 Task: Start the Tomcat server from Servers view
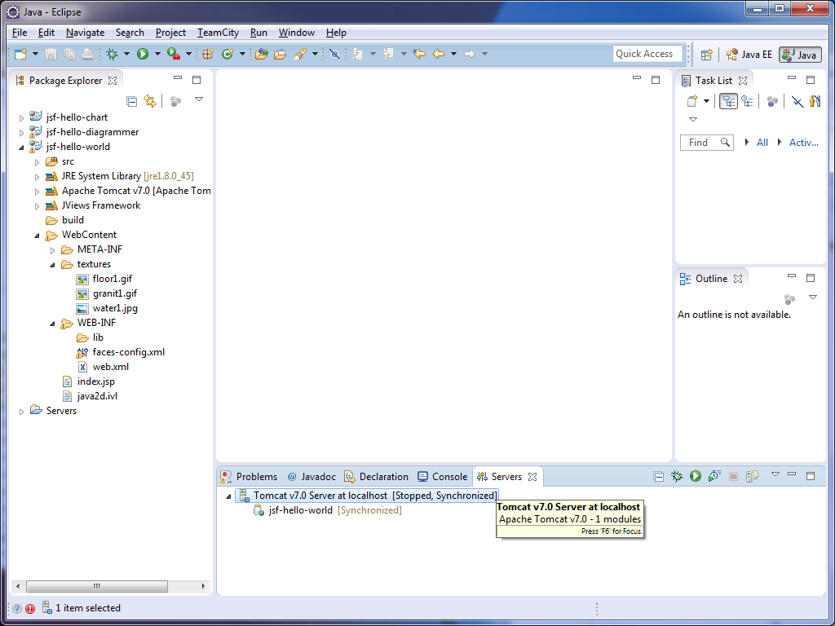click(x=696, y=476)
